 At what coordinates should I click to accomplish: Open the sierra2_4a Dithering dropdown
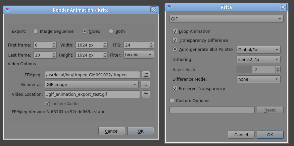coord(258,59)
